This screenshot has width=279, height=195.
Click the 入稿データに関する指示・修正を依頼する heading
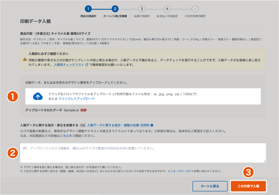pos(49,125)
